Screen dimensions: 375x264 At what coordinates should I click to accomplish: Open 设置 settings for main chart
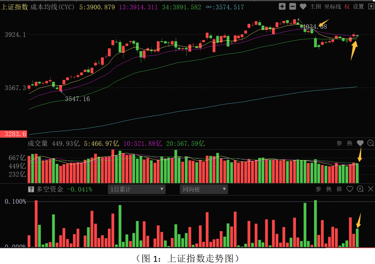(x=358, y=6)
